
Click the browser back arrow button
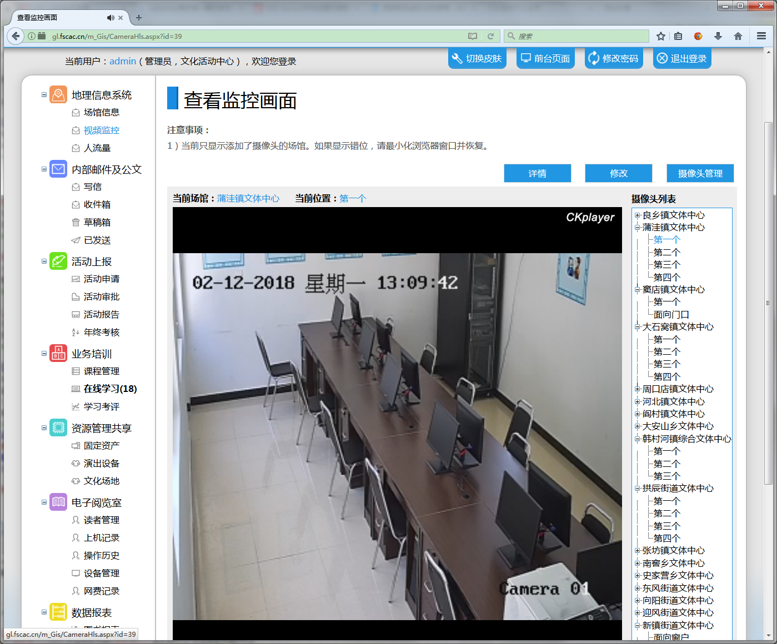click(x=16, y=36)
